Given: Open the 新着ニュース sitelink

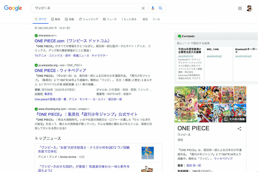Looking at the screenshot, I should [x=81, y=56].
